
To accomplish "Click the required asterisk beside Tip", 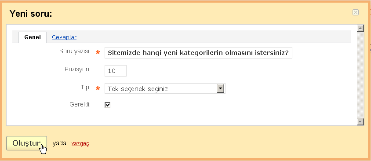I will tap(98, 88).
